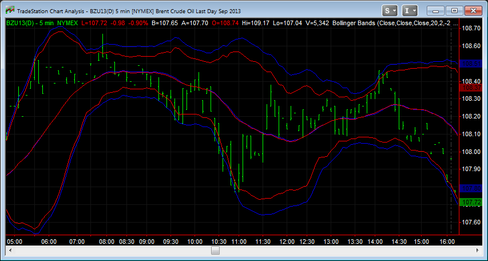Maximize the Chart Analysis window
This screenshot has width=488, height=261.
coord(454,11)
